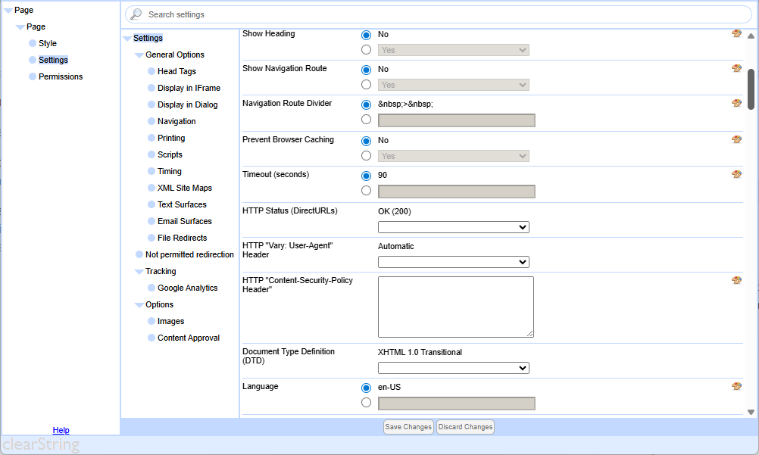Open Head Tags in settings tree
The image size is (759, 455).
pos(176,71)
